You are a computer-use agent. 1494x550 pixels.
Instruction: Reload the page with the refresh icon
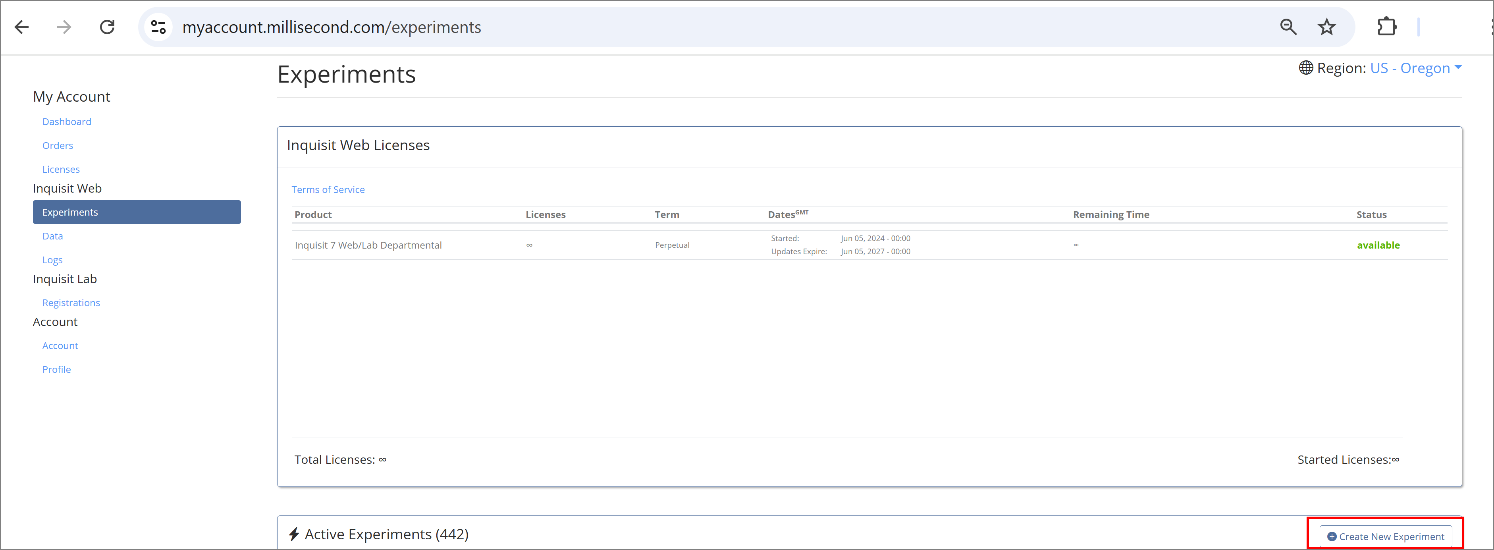tap(107, 27)
